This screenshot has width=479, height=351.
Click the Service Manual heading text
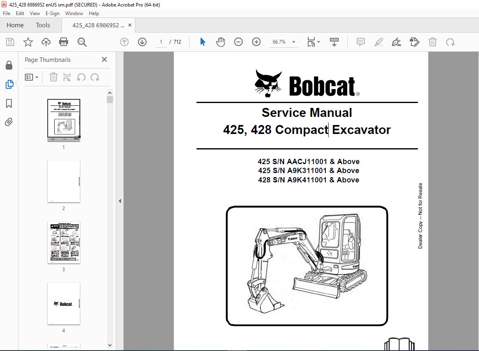[307, 113]
